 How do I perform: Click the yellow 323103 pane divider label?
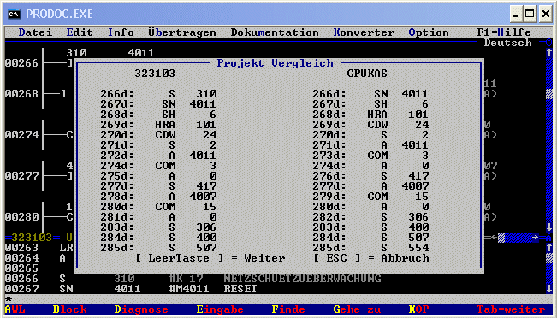(32, 238)
